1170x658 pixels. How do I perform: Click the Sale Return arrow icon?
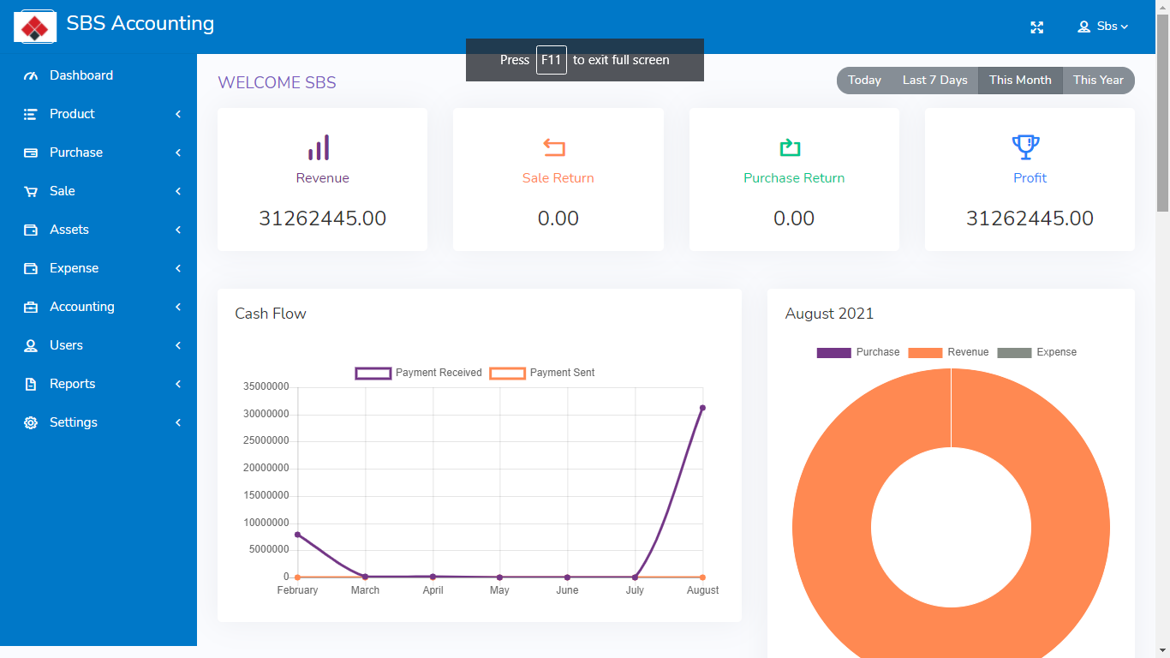pyautogui.click(x=554, y=147)
